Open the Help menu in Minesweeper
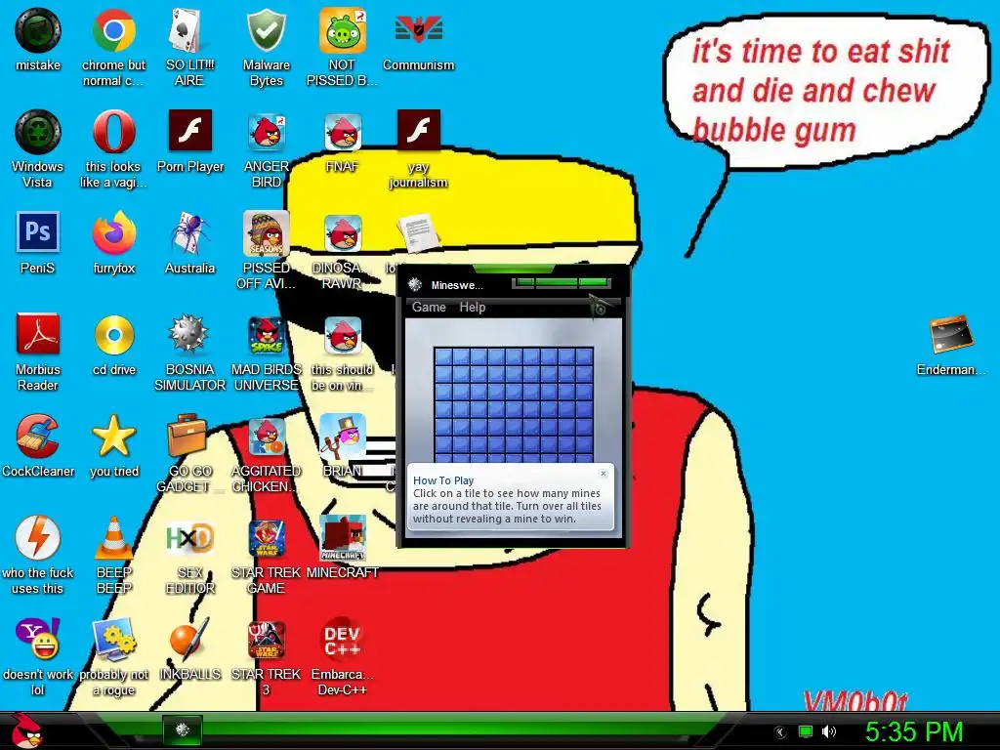 pyautogui.click(x=472, y=307)
